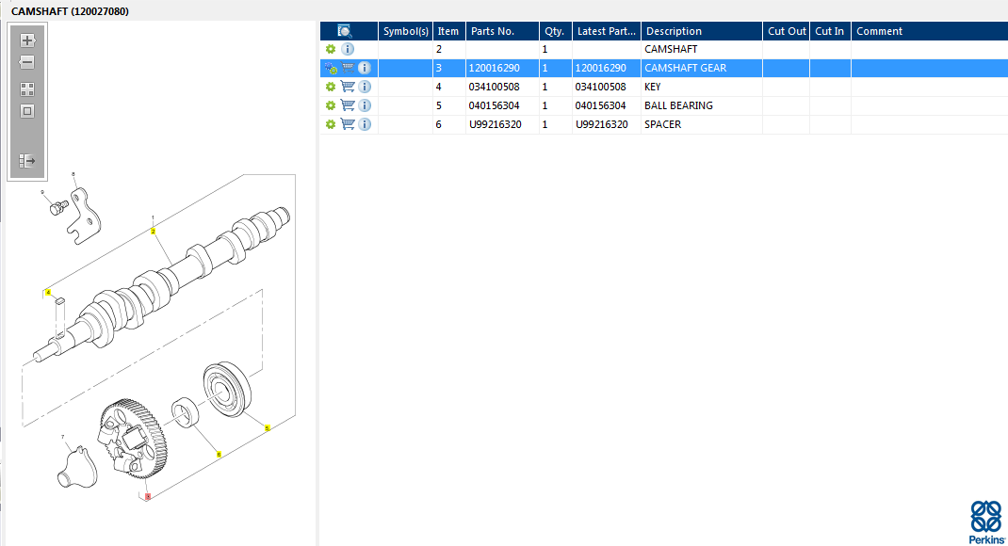The image size is (1008, 546).
Task: Click yellow callout 2 on camshaft drawing
Action: [153, 231]
